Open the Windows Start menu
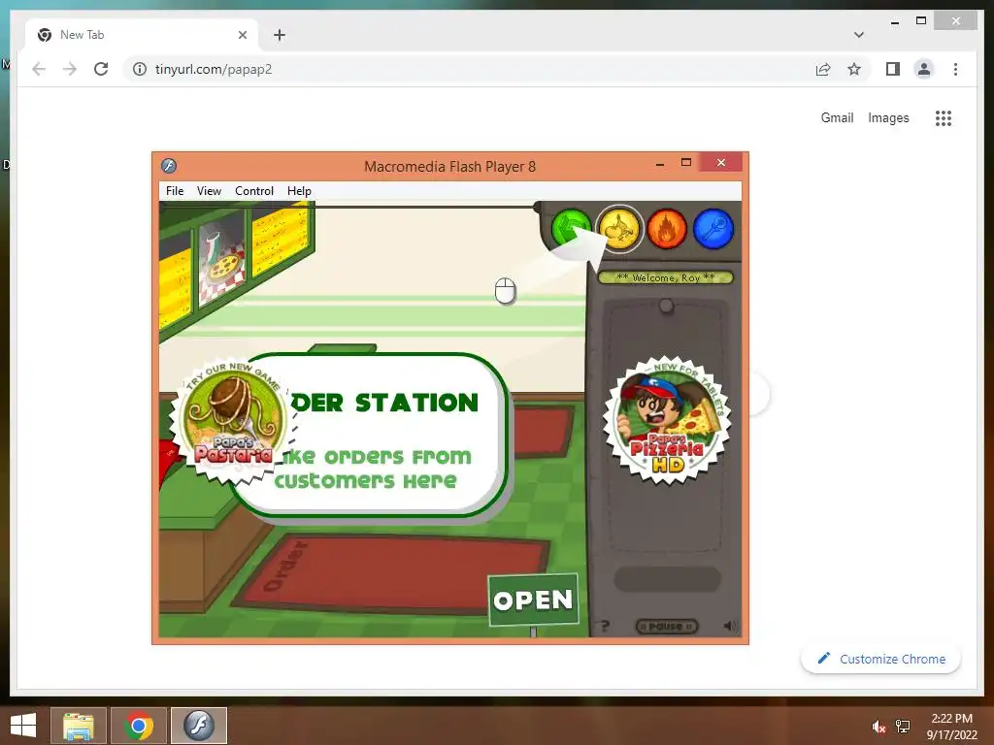Screen dimensions: 994x745 (x=23, y=726)
